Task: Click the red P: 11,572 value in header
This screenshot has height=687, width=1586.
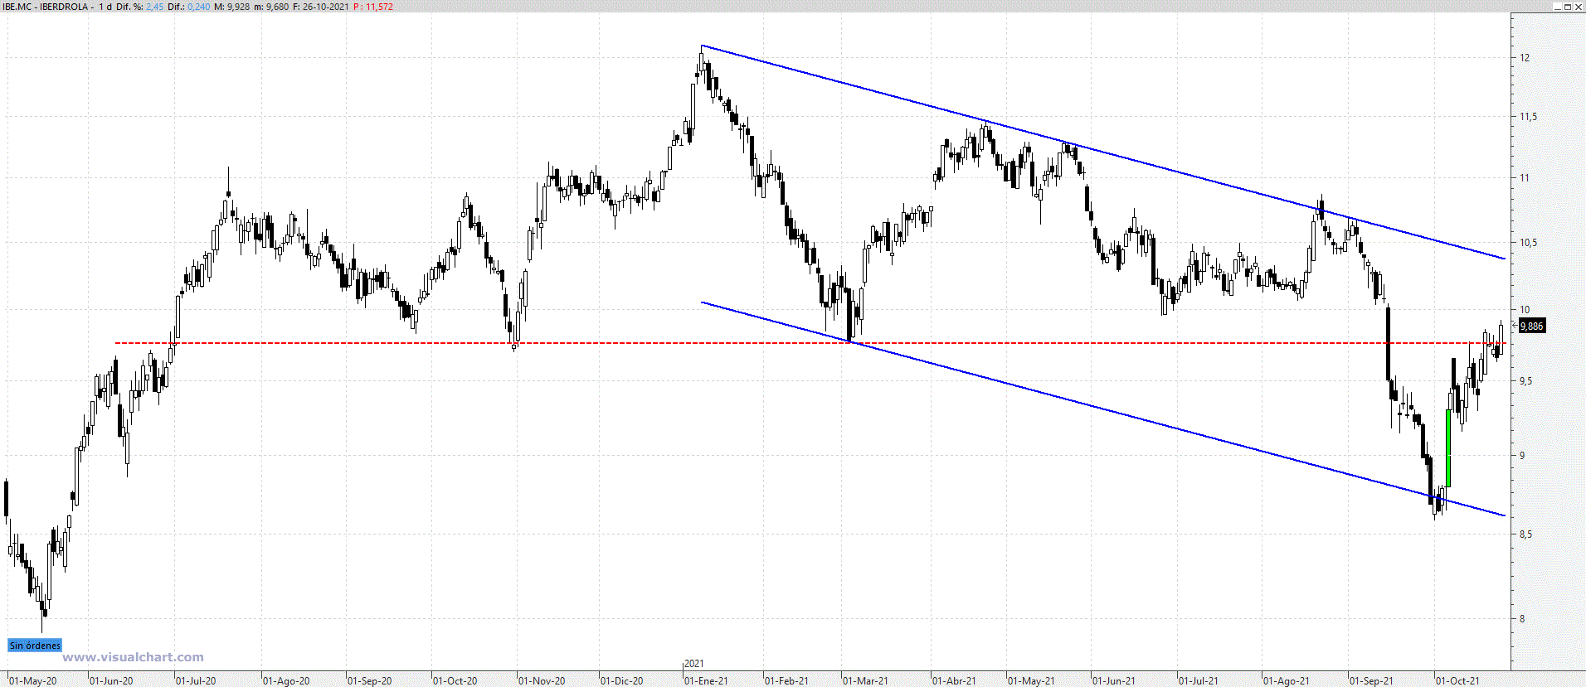Action: [373, 7]
